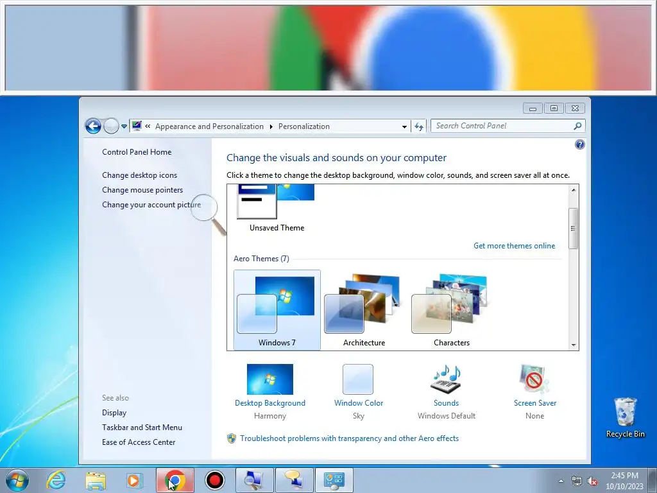The image size is (657, 493).
Task: Click the theme list scrollbar thumb
Action: [x=574, y=228]
